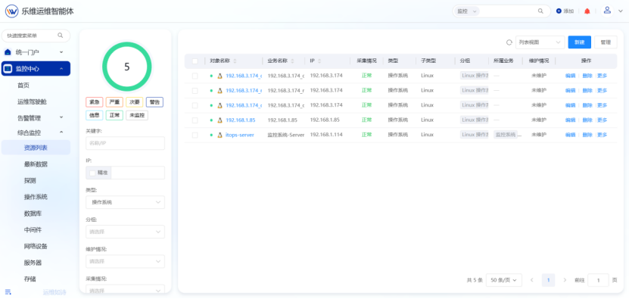Open the itops-server object link

point(240,135)
